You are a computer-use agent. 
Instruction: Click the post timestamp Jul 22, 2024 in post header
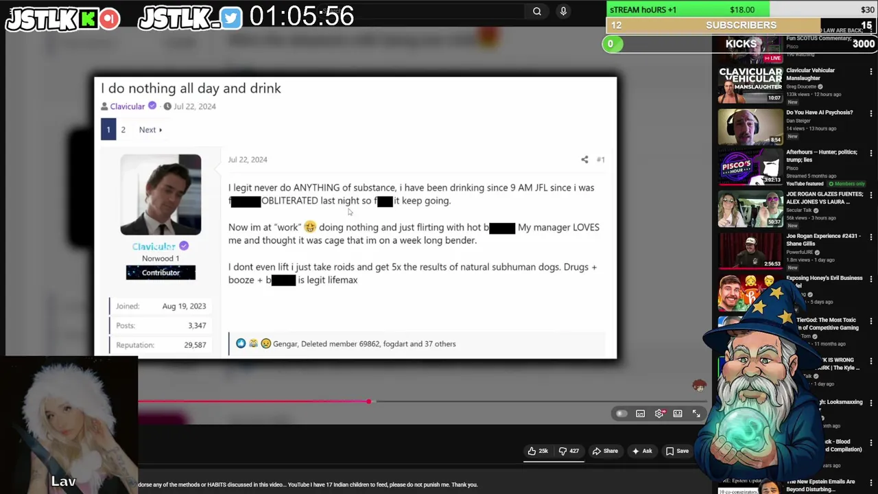(248, 159)
